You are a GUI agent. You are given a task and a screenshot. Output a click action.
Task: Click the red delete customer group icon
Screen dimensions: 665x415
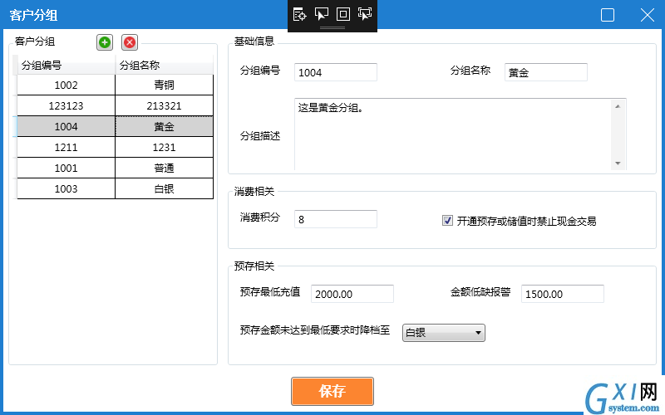pyautogui.click(x=130, y=42)
